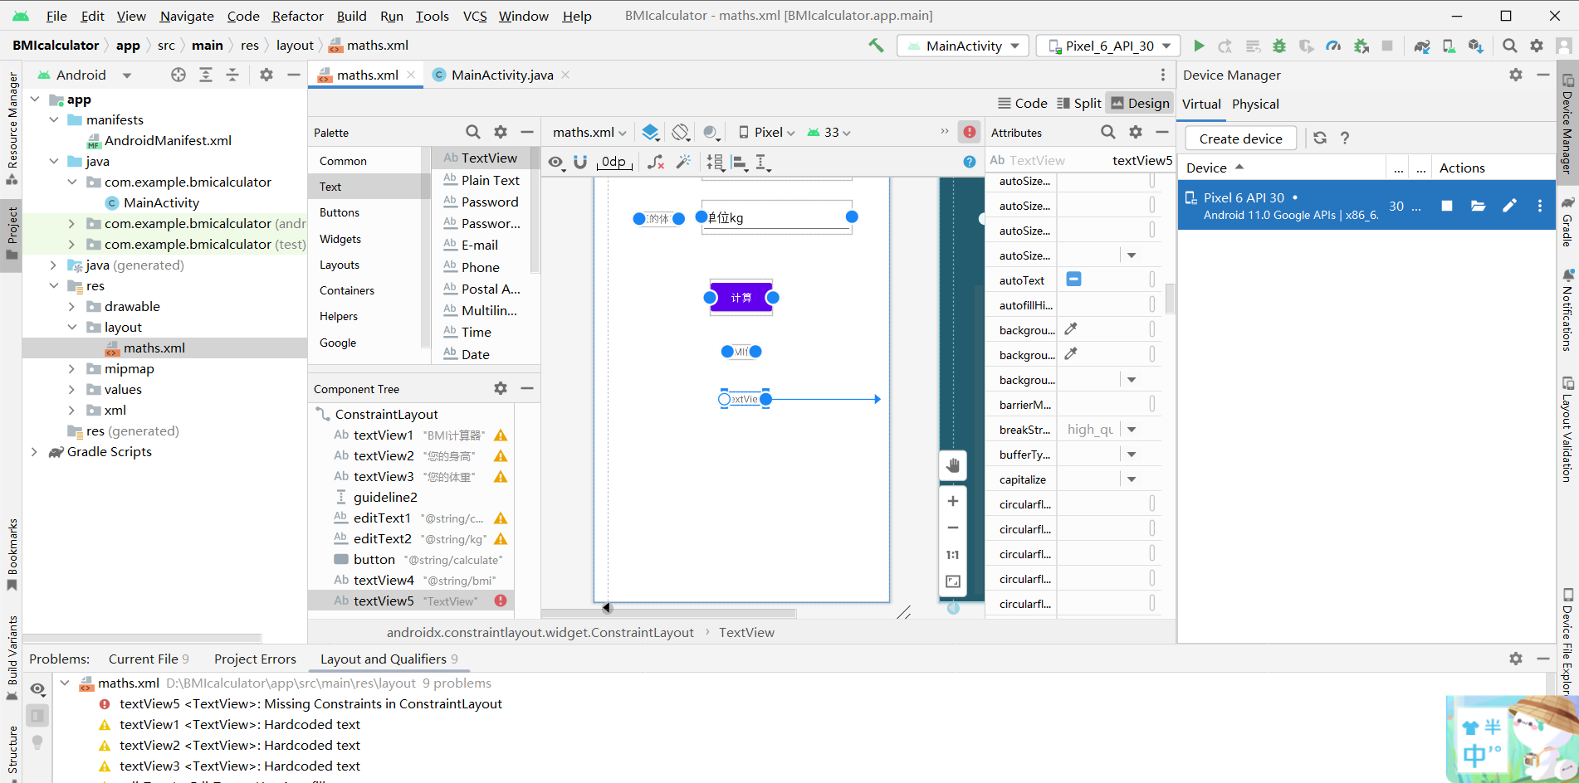The width and height of the screenshot is (1579, 783).
Task: Attach debugger to Android process icon
Action: 1361,46
